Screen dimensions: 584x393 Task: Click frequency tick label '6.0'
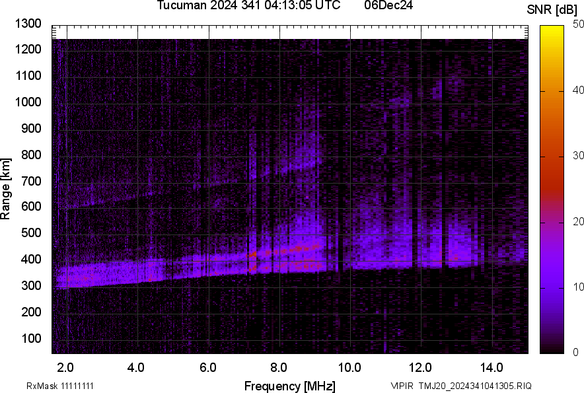[x=208, y=368]
